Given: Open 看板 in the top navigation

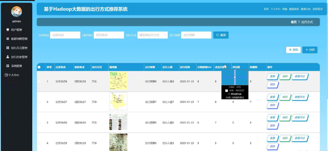Looking at the screenshot, I should pyautogui.click(x=285, y=9).
